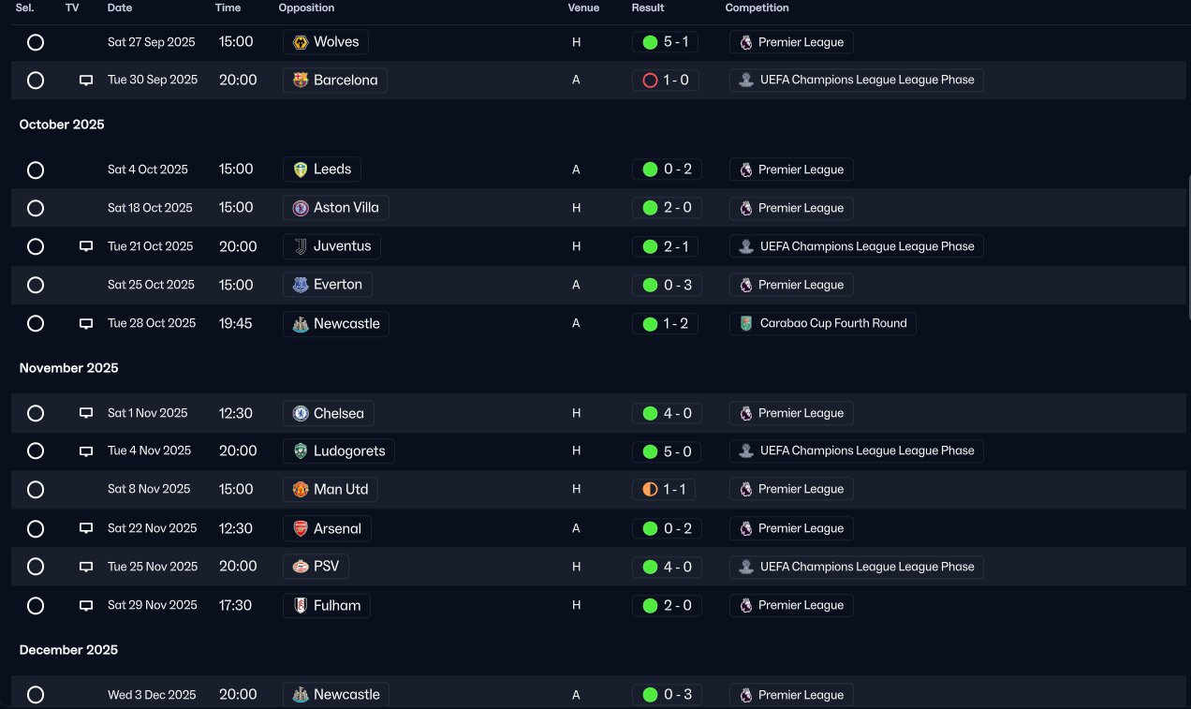Select the Fulham fixture radio button
Image resolution: width=1191 pixels, height=709 pixels.
click(x=36, y=605)
